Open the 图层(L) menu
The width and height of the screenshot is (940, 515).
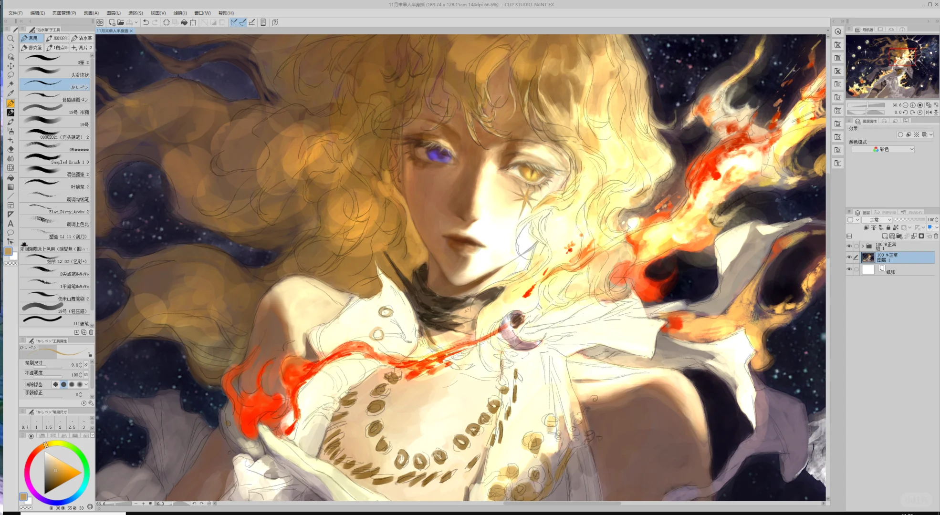(x=114, y=13)
